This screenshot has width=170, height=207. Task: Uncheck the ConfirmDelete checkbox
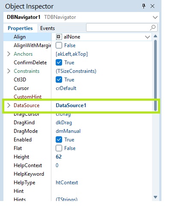(x=59, y=63)
